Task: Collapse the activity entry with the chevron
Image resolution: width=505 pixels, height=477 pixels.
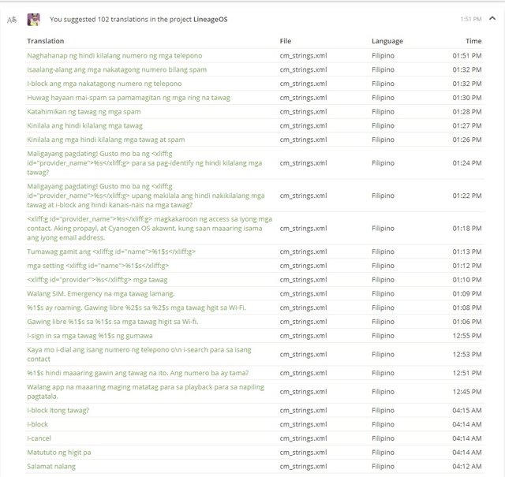Action: (492, 17)
